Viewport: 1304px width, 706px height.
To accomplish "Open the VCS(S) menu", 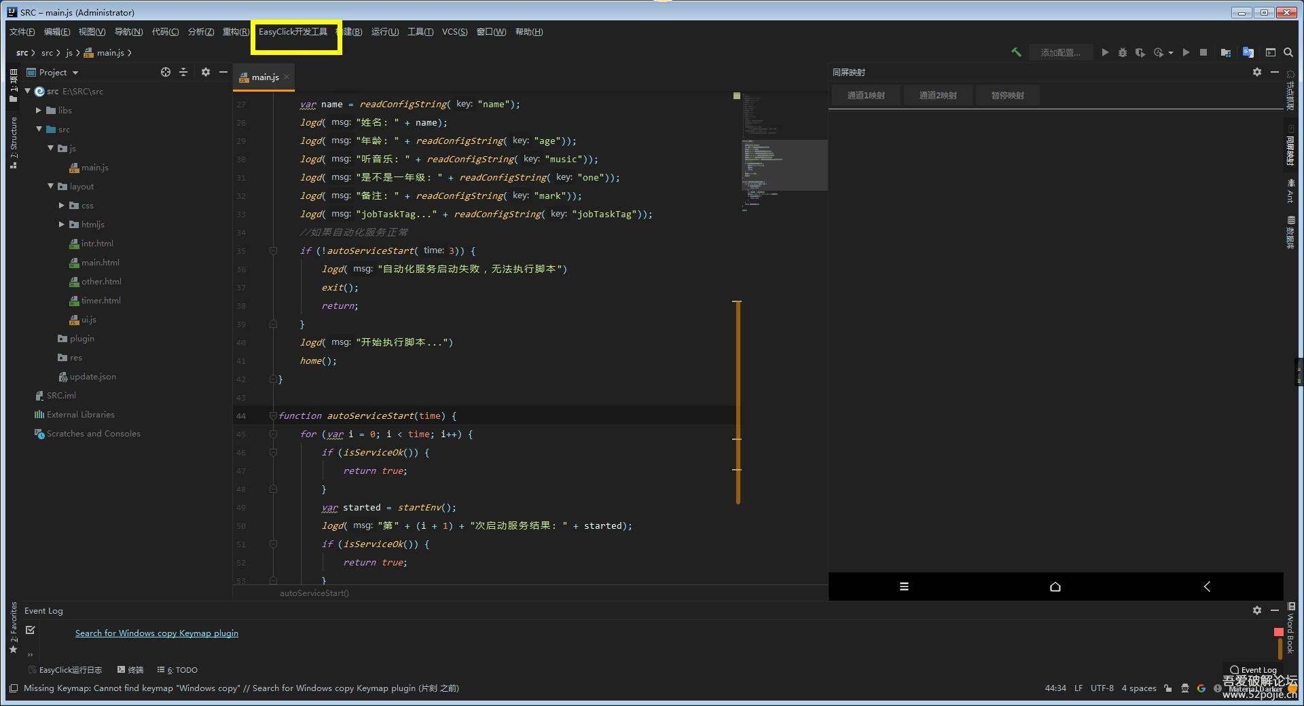I will point(454,32).
